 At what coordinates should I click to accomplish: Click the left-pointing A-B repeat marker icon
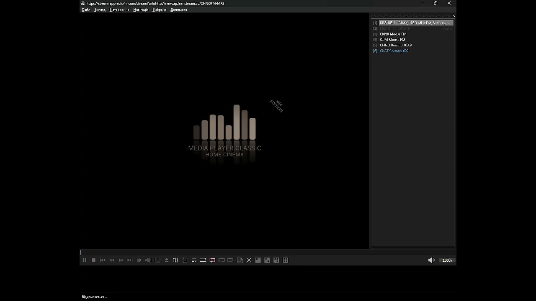tap(222, 260)
